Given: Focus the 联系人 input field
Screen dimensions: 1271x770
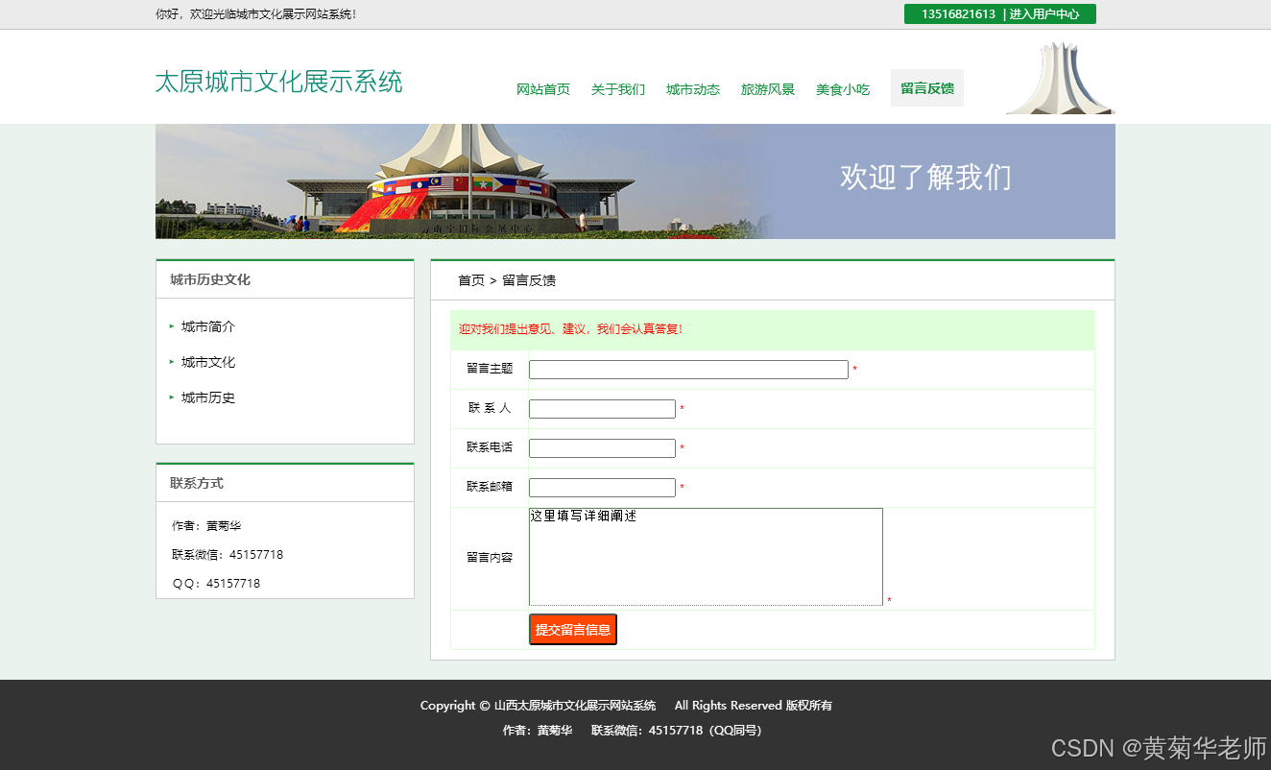Looking at the screenshot, I should point(602,409).
